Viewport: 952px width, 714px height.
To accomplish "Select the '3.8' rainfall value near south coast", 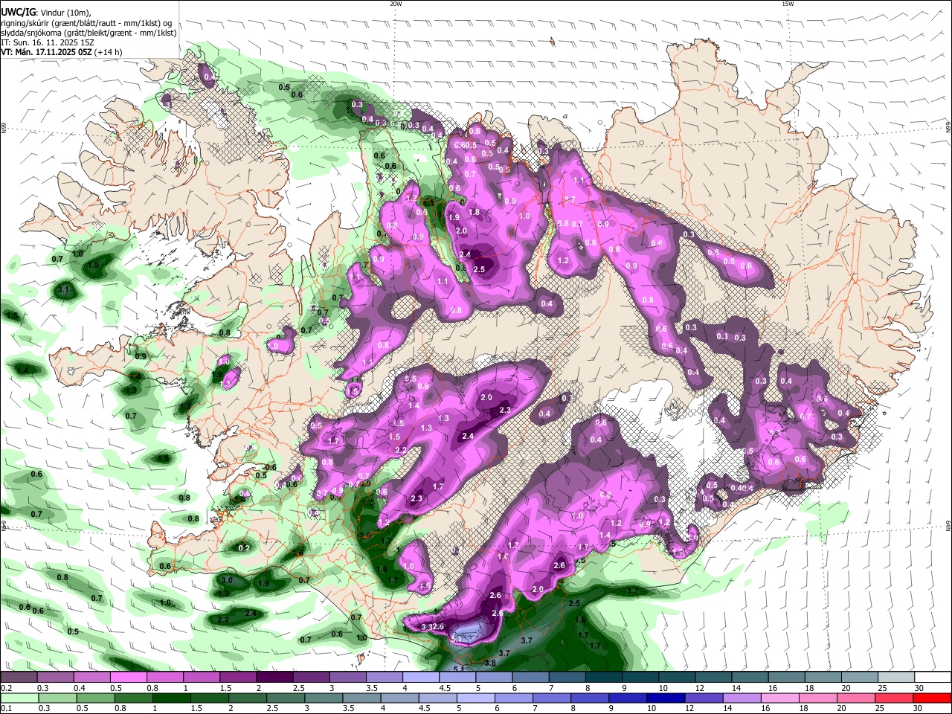I will (x=490, y=663).
